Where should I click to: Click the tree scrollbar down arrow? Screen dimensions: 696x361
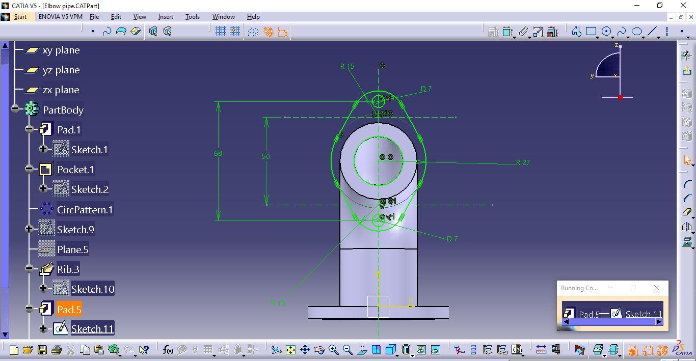(5, 335)
